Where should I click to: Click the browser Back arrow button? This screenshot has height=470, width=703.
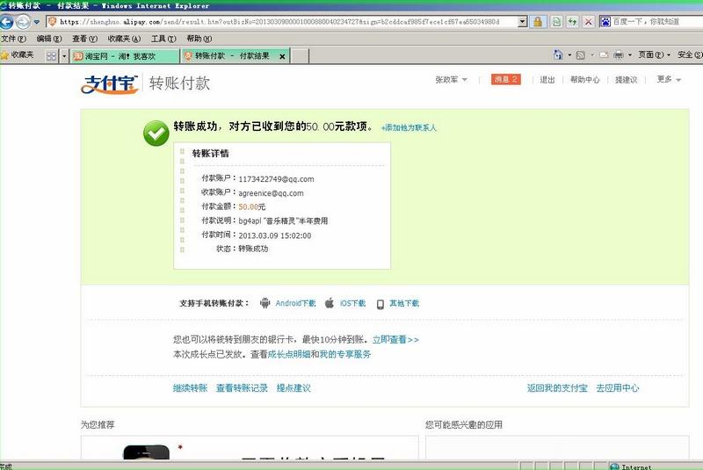tap(6, 21)
